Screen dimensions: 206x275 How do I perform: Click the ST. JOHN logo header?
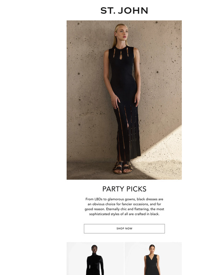point(124,11)
